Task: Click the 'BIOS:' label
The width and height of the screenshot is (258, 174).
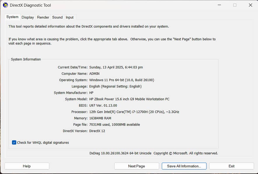Action: (x=83, y=106)
